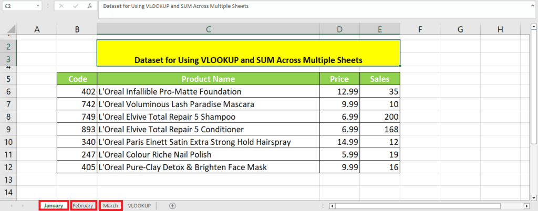Select column H header
This screenshot has height=211, width=538.
[500, 30]
